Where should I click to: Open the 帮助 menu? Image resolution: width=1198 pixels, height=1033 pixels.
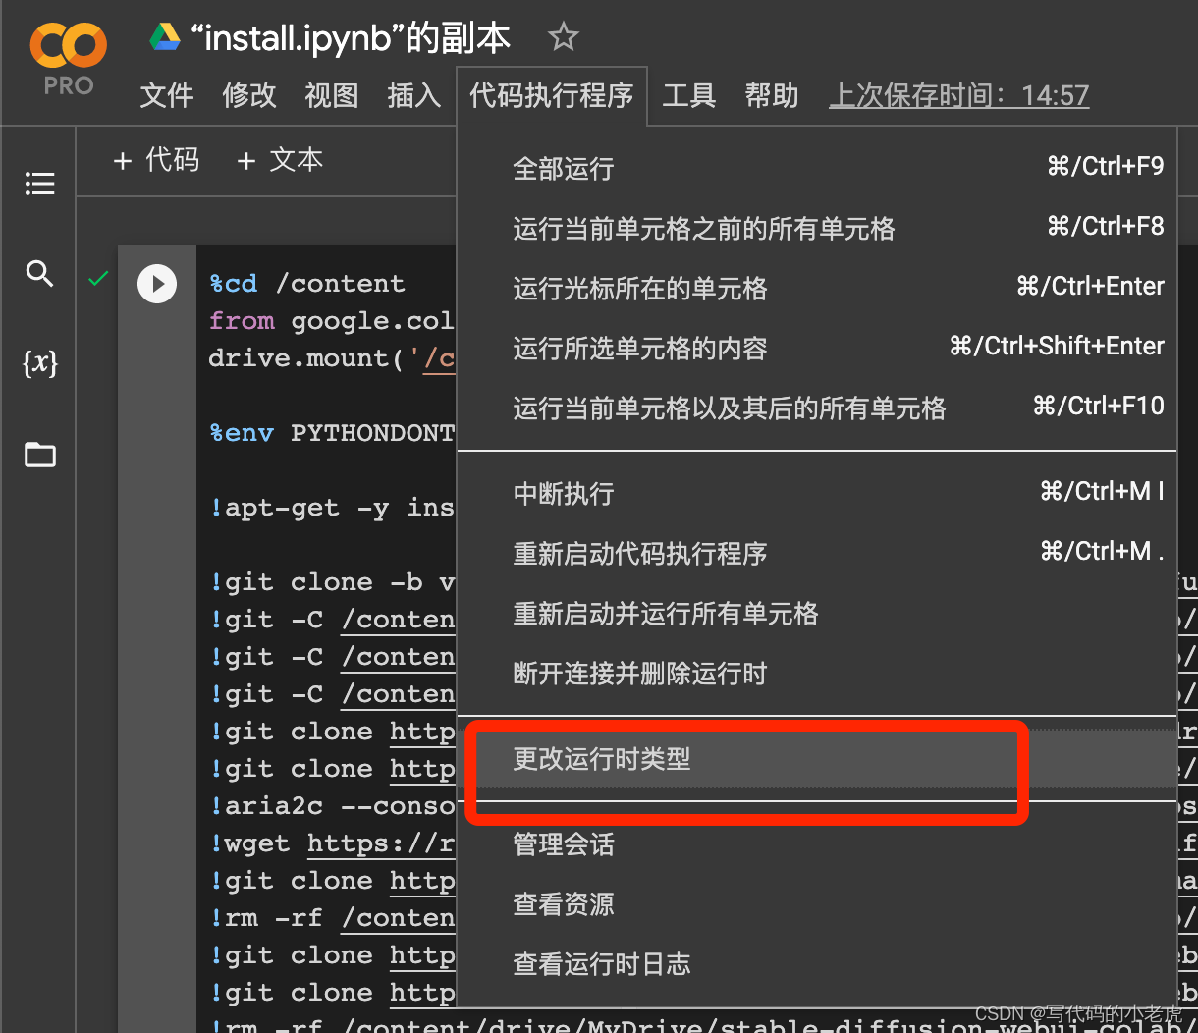772,95
